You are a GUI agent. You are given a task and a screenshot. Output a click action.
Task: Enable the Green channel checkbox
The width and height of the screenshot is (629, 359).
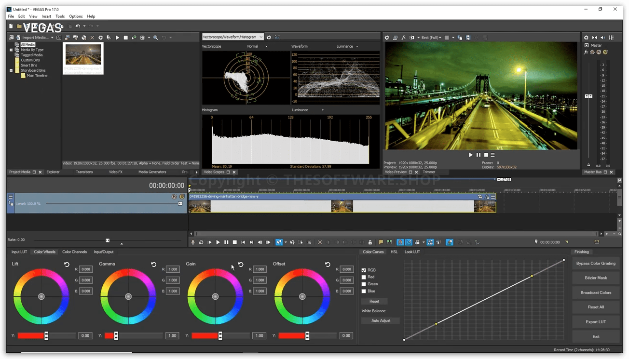point(364,284)
